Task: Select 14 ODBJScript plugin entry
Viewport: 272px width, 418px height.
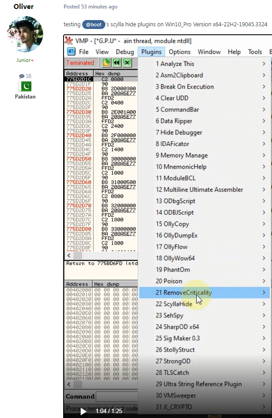Action: (x=204, y=213)
